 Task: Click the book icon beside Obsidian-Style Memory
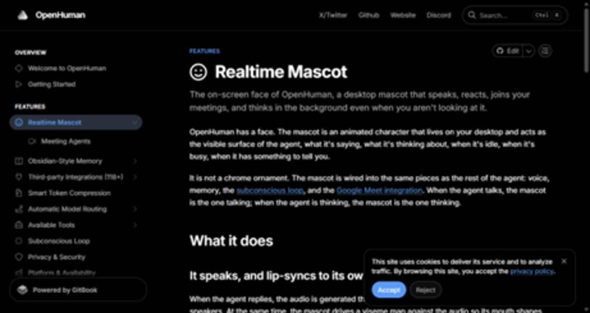point(18,161)
